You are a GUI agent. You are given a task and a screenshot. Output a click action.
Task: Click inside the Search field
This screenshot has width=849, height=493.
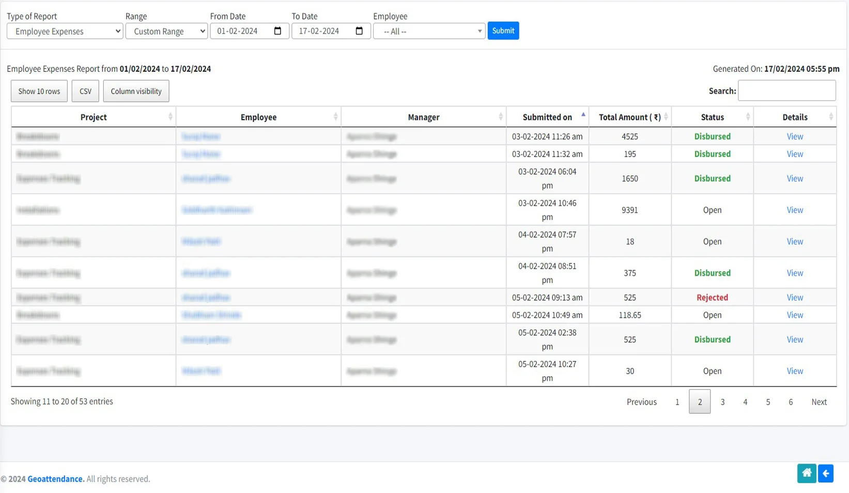coord(786,90)
